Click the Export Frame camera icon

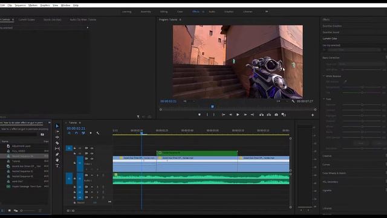pos(276,114)
